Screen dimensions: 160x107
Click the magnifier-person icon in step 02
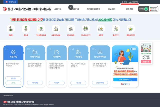click(35, 52)
